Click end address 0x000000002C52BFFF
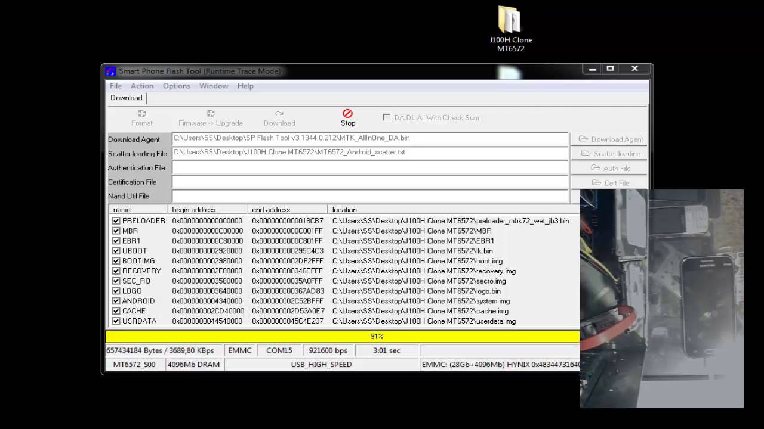Viewport: 764px width, 429px height. pyautogui.click(x=288, y=301)
